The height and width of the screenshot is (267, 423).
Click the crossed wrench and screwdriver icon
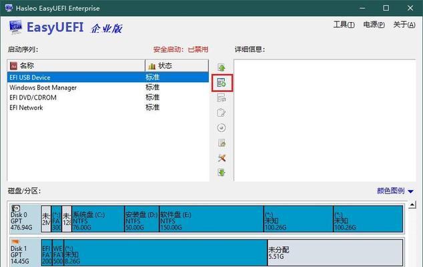pyautogui.click(x=222, y=158)
